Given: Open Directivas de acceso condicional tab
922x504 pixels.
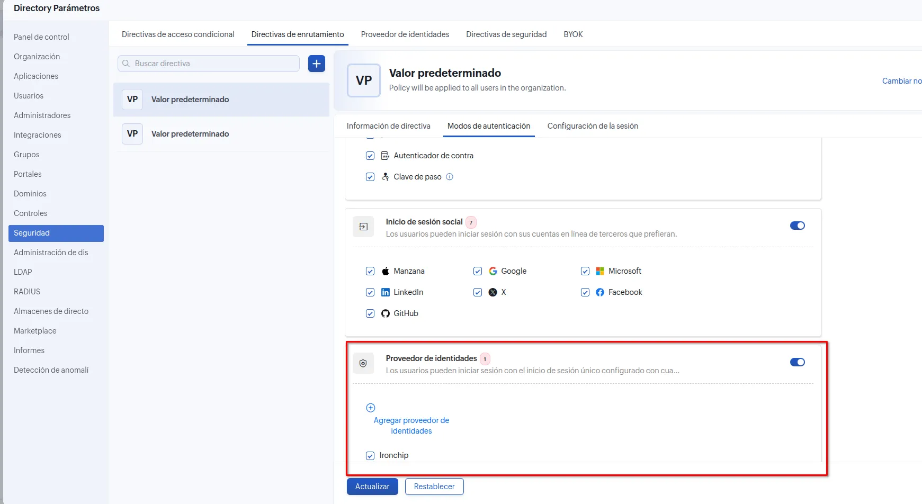Looking at the screenshot, I should [178, 34].
